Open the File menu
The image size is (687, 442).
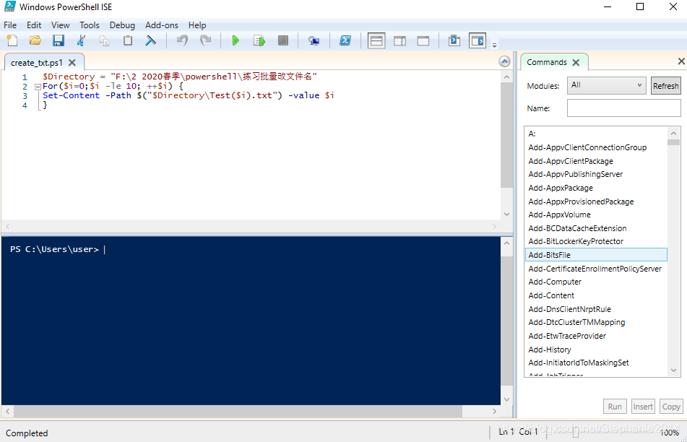(x=10, y=25)
